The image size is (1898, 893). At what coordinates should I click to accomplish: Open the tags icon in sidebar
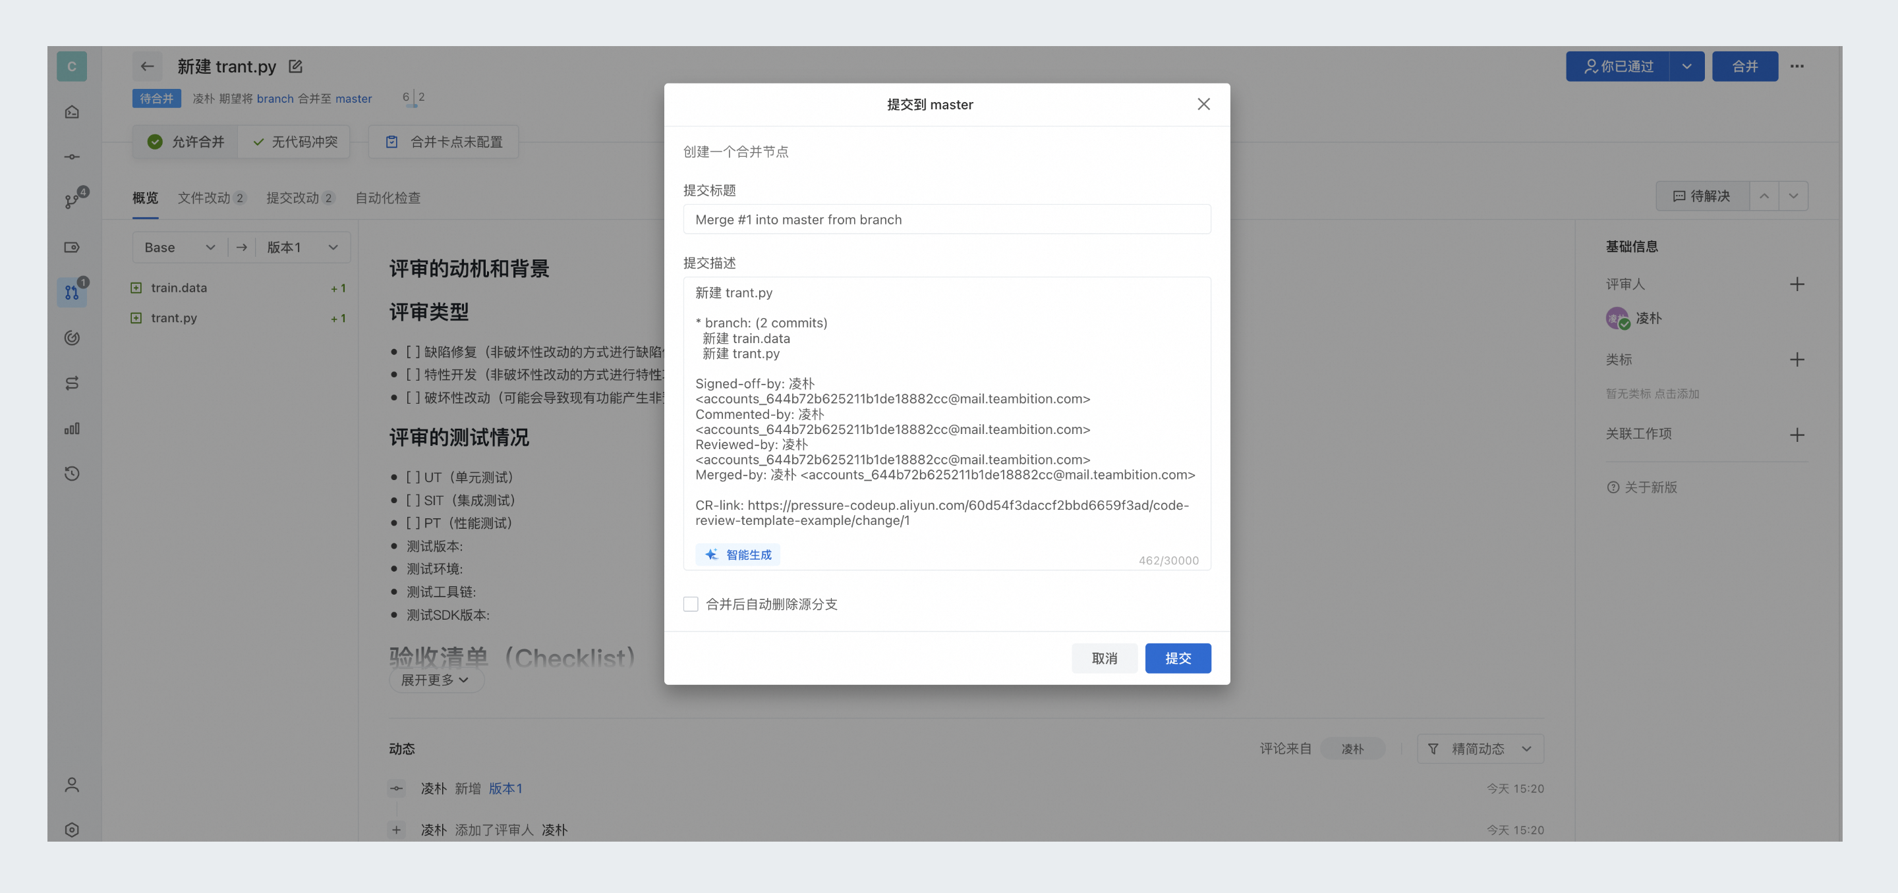pyautogui.click(x=71, y=248)
